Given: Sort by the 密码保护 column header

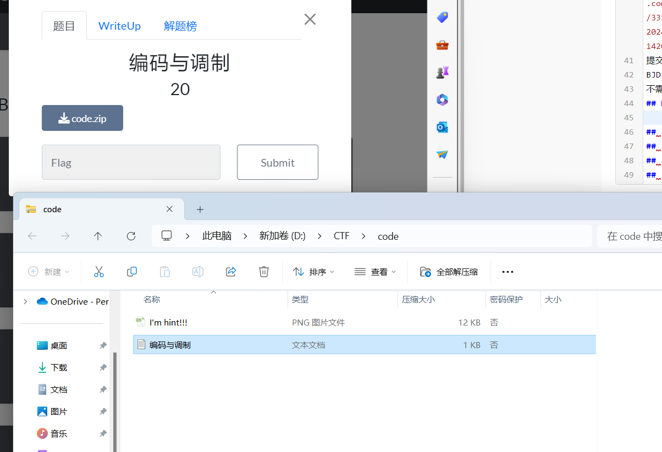Looking at the screenshot, I should click(x=506, y=300).
